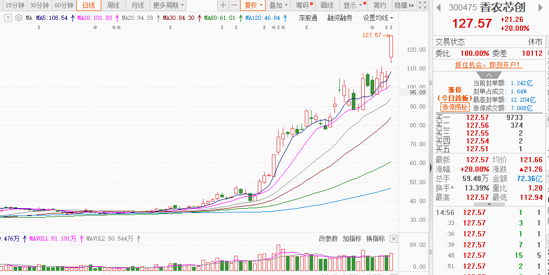Click the 涨停揭秘 button
Screen dimensions: 549x275
(455, 107)
